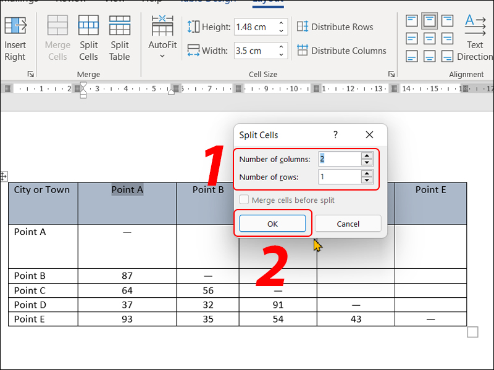Enable Merge cells before split checkbox
Viewport: 494px width, 370px height.
click(245, 200)
